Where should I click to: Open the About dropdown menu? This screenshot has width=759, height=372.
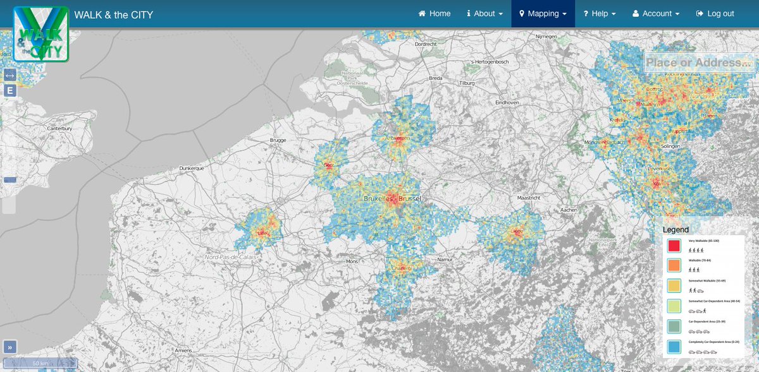pos(484,13)
